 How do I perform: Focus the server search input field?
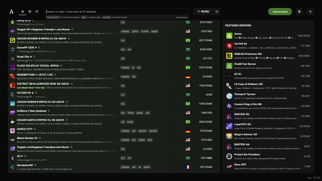(x=117, y=12)
